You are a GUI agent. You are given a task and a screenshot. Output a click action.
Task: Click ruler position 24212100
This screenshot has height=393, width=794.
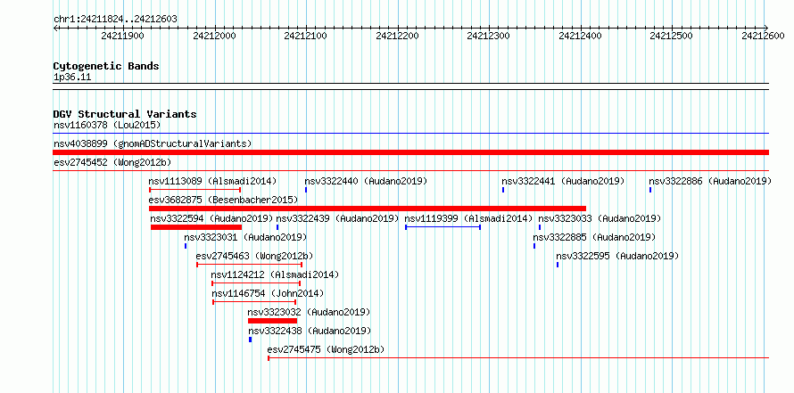tap(305, 36)
